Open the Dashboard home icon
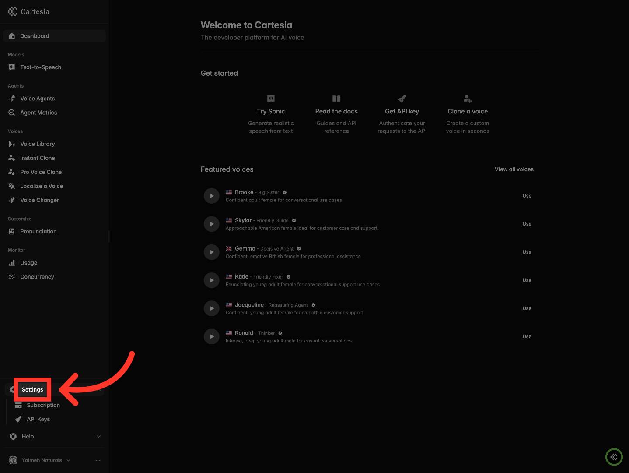Viewport: 629px width, 473px height. coord(12,36)
